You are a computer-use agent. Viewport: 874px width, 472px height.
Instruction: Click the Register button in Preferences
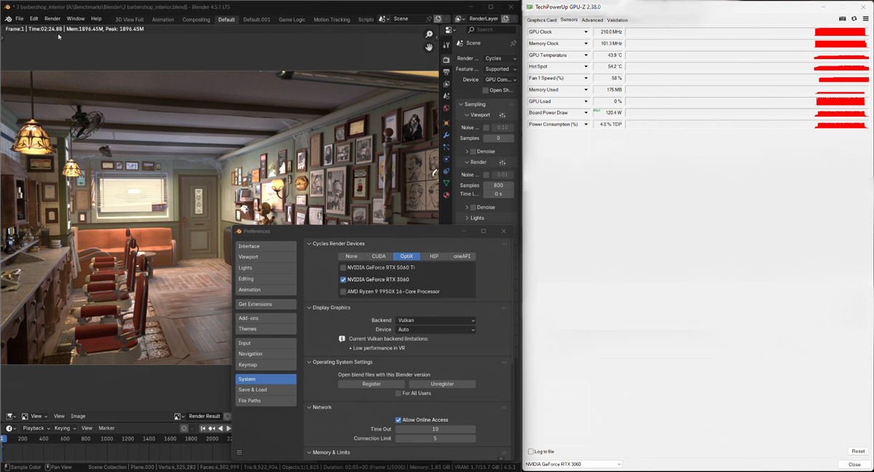pos(371,384)
